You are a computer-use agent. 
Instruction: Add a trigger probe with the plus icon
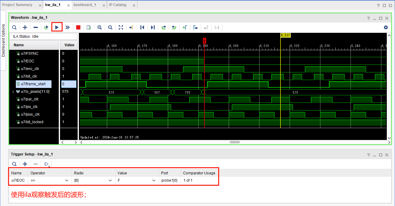pyautogui.click(x=25, y=164)
